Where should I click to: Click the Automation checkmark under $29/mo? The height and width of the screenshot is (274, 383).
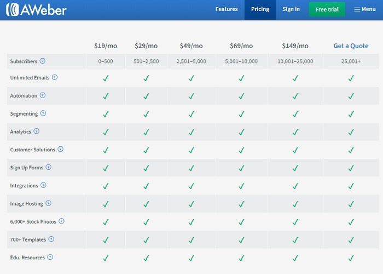point(146,96)
